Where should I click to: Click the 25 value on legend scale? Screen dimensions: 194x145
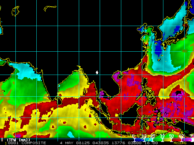(x=152, y=136)
